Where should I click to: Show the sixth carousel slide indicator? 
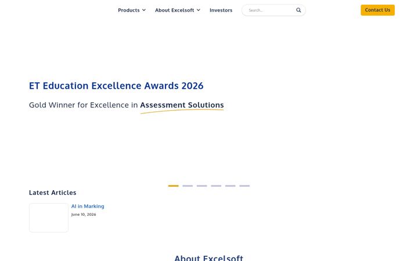pos(244,186)
